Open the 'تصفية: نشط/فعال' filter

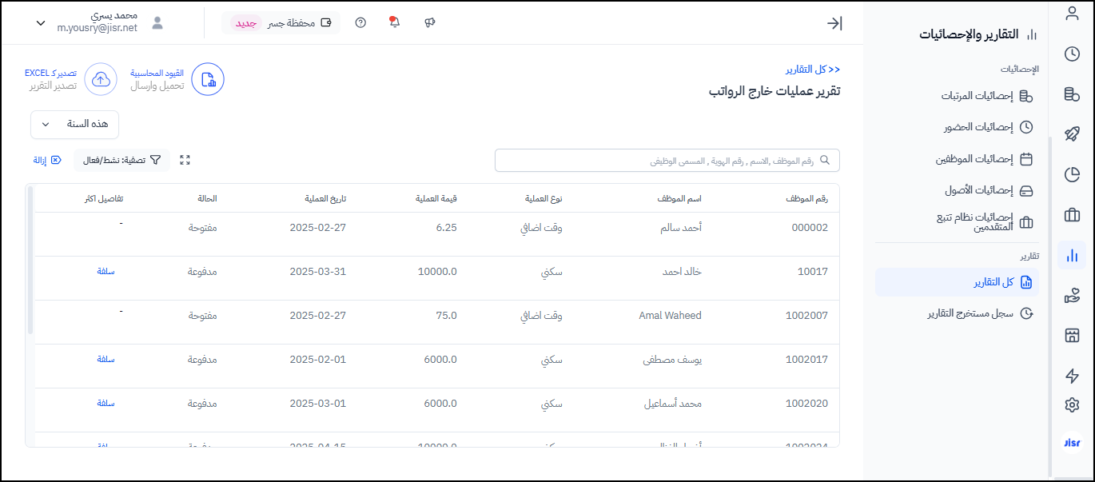122,160
